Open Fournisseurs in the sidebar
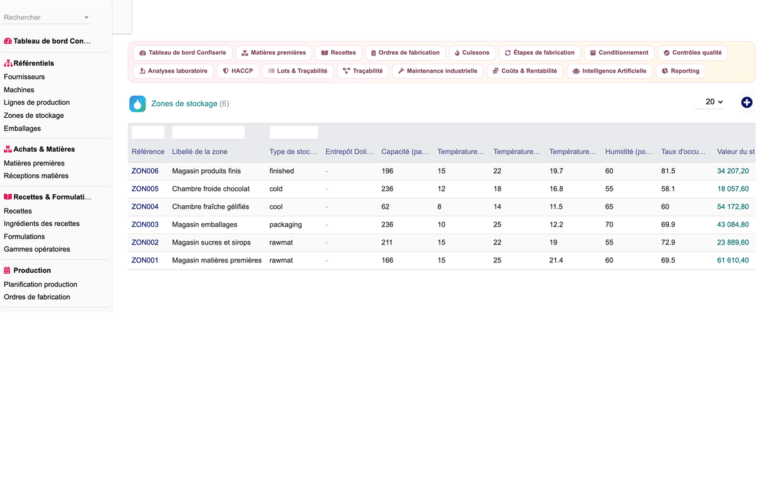772x478 pixels. coord(24,77)
